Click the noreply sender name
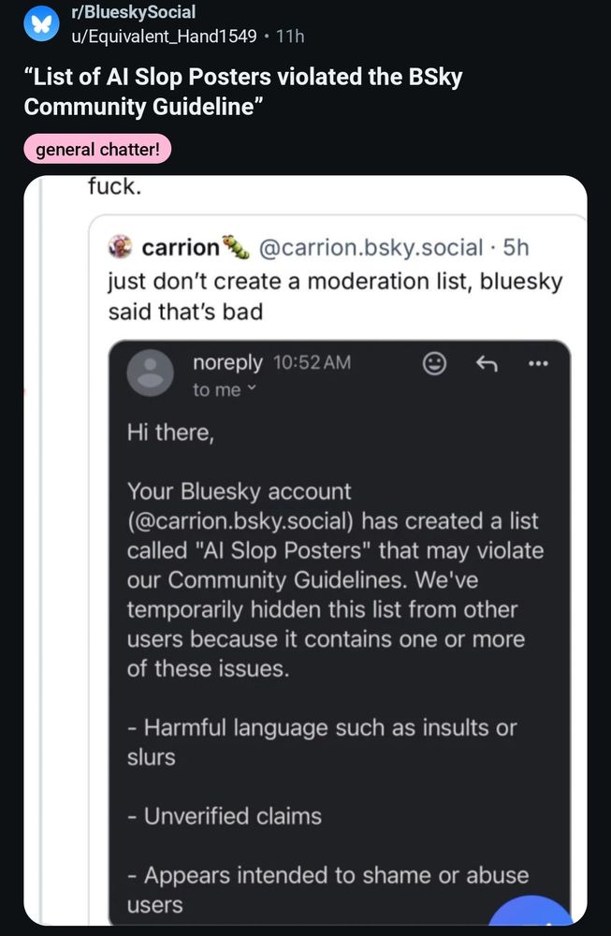This screenshot has height=936, width=611. pyautogui.click(x=226, y=363)
